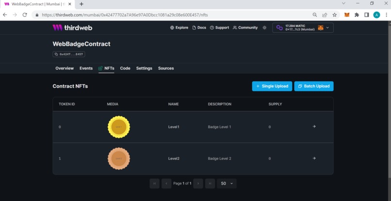
Task: Click the SUPPLY column header
Action: [x=275, y=104]
